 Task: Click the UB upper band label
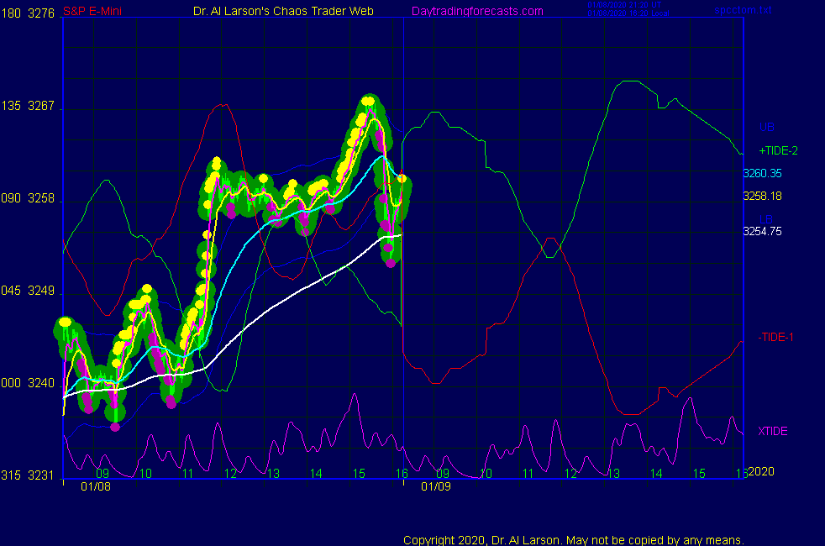click(x=767, y=128)
